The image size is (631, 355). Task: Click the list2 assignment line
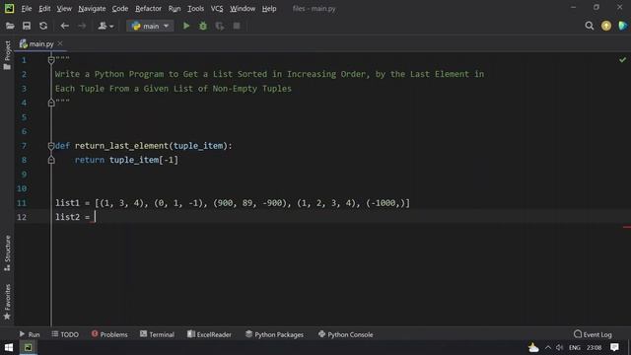pyautogui.click(x=75, y=217)
